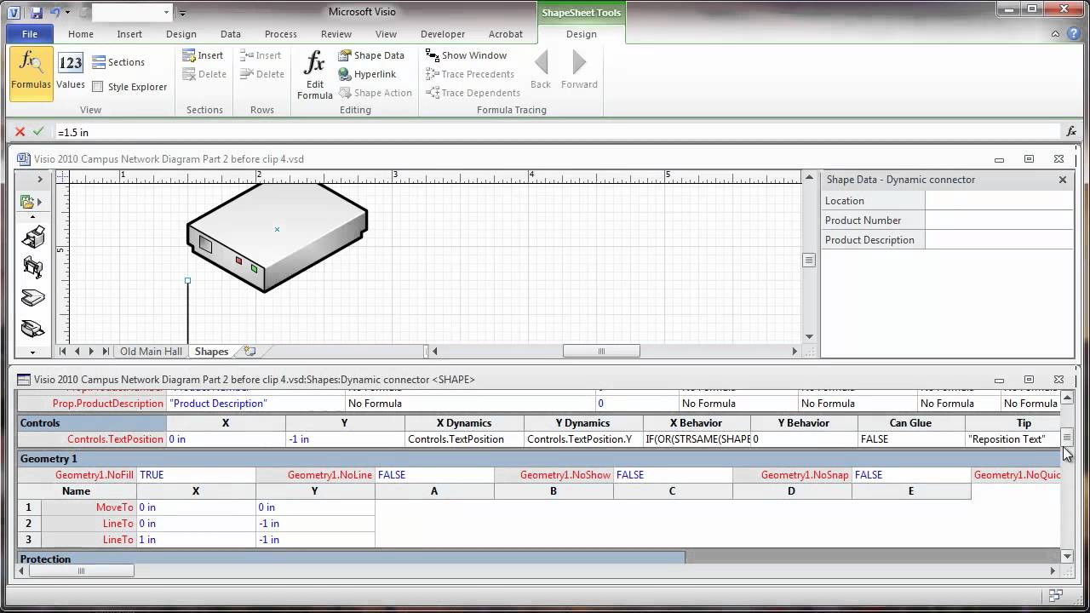This screenshot has width=1090, height=613.
Task: Close the Shape Data panel
Action: pos(1063,180)
